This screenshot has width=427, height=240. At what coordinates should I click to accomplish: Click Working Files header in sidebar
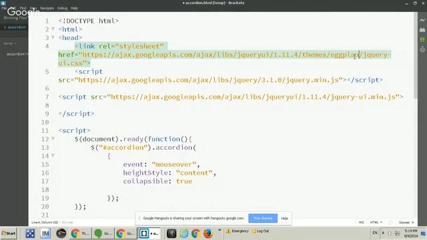15,18
